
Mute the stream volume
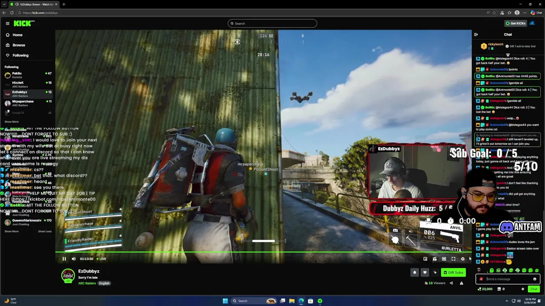(x=74, y=259)
